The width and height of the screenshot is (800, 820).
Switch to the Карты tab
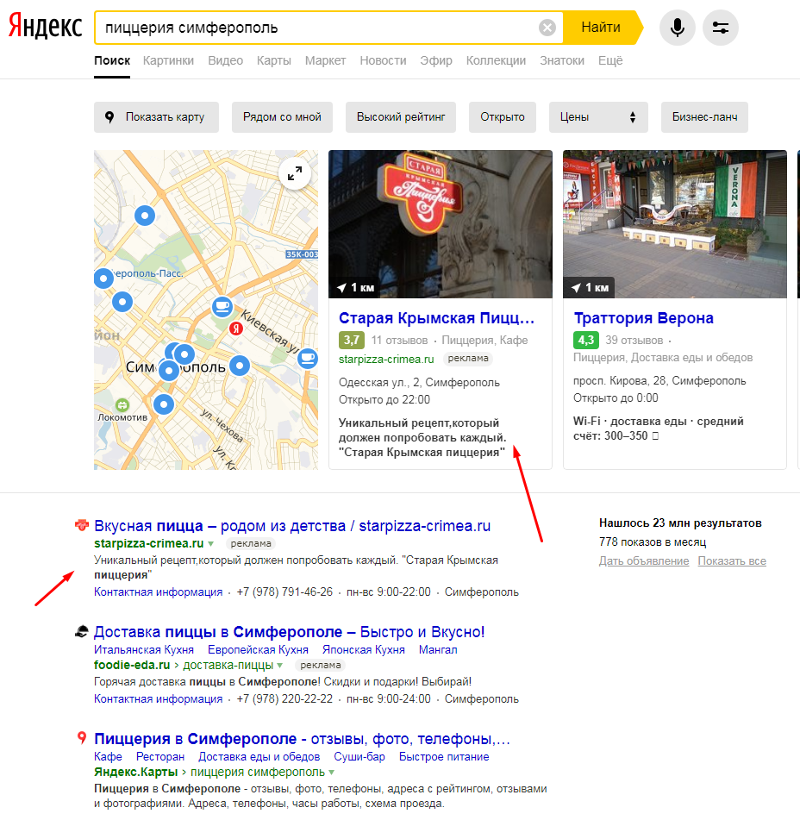[274, 60]
